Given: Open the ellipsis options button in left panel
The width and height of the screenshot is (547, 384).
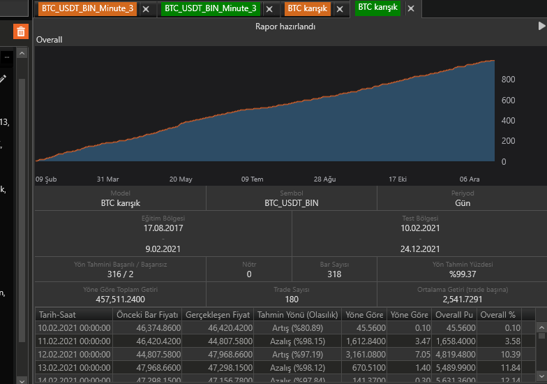Looking at the screenshot, I should (7, 57).
